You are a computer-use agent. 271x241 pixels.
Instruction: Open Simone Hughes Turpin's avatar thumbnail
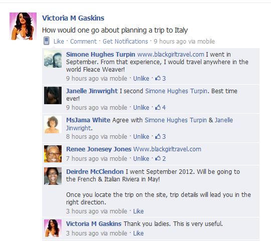pyautogui.click(x=53, y=59)
